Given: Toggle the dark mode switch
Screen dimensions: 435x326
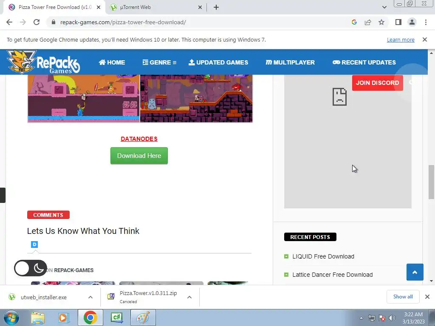Looking at the screenshot, I should click(31, 268).
